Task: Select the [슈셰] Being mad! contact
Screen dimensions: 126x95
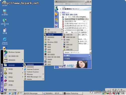Action: (x=76, y=24)
